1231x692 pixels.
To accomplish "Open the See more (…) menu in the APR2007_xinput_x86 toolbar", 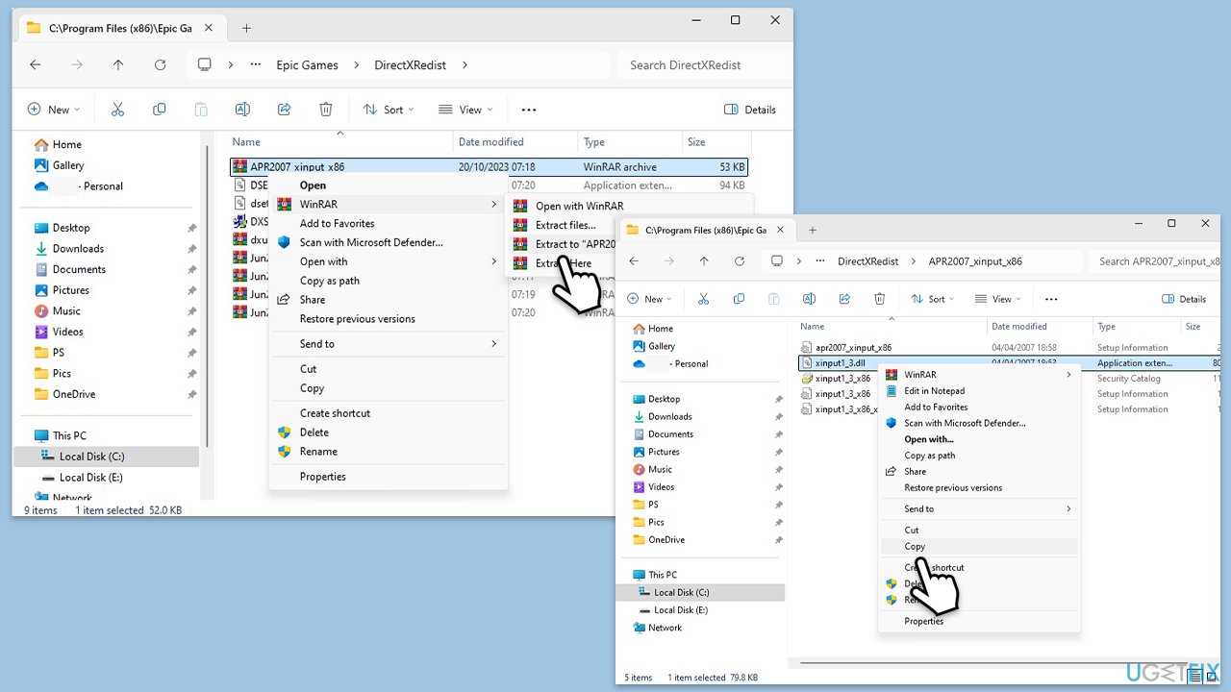I will [1051, 299].
